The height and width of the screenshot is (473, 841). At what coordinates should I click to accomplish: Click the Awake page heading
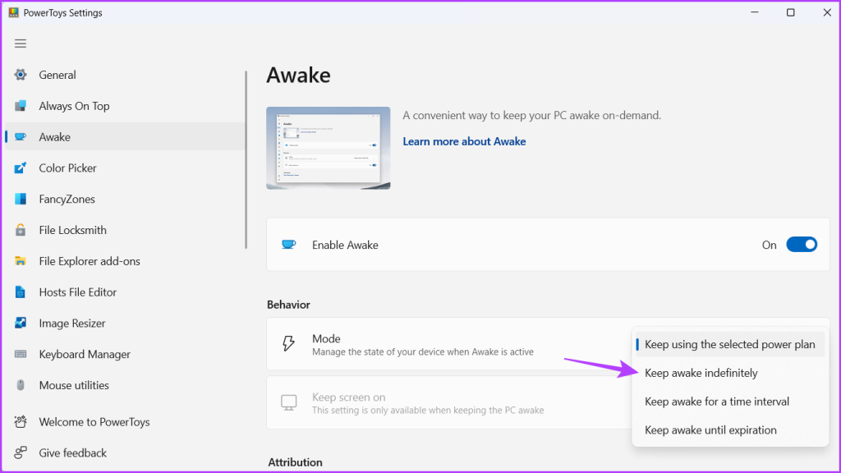[298, 75]
